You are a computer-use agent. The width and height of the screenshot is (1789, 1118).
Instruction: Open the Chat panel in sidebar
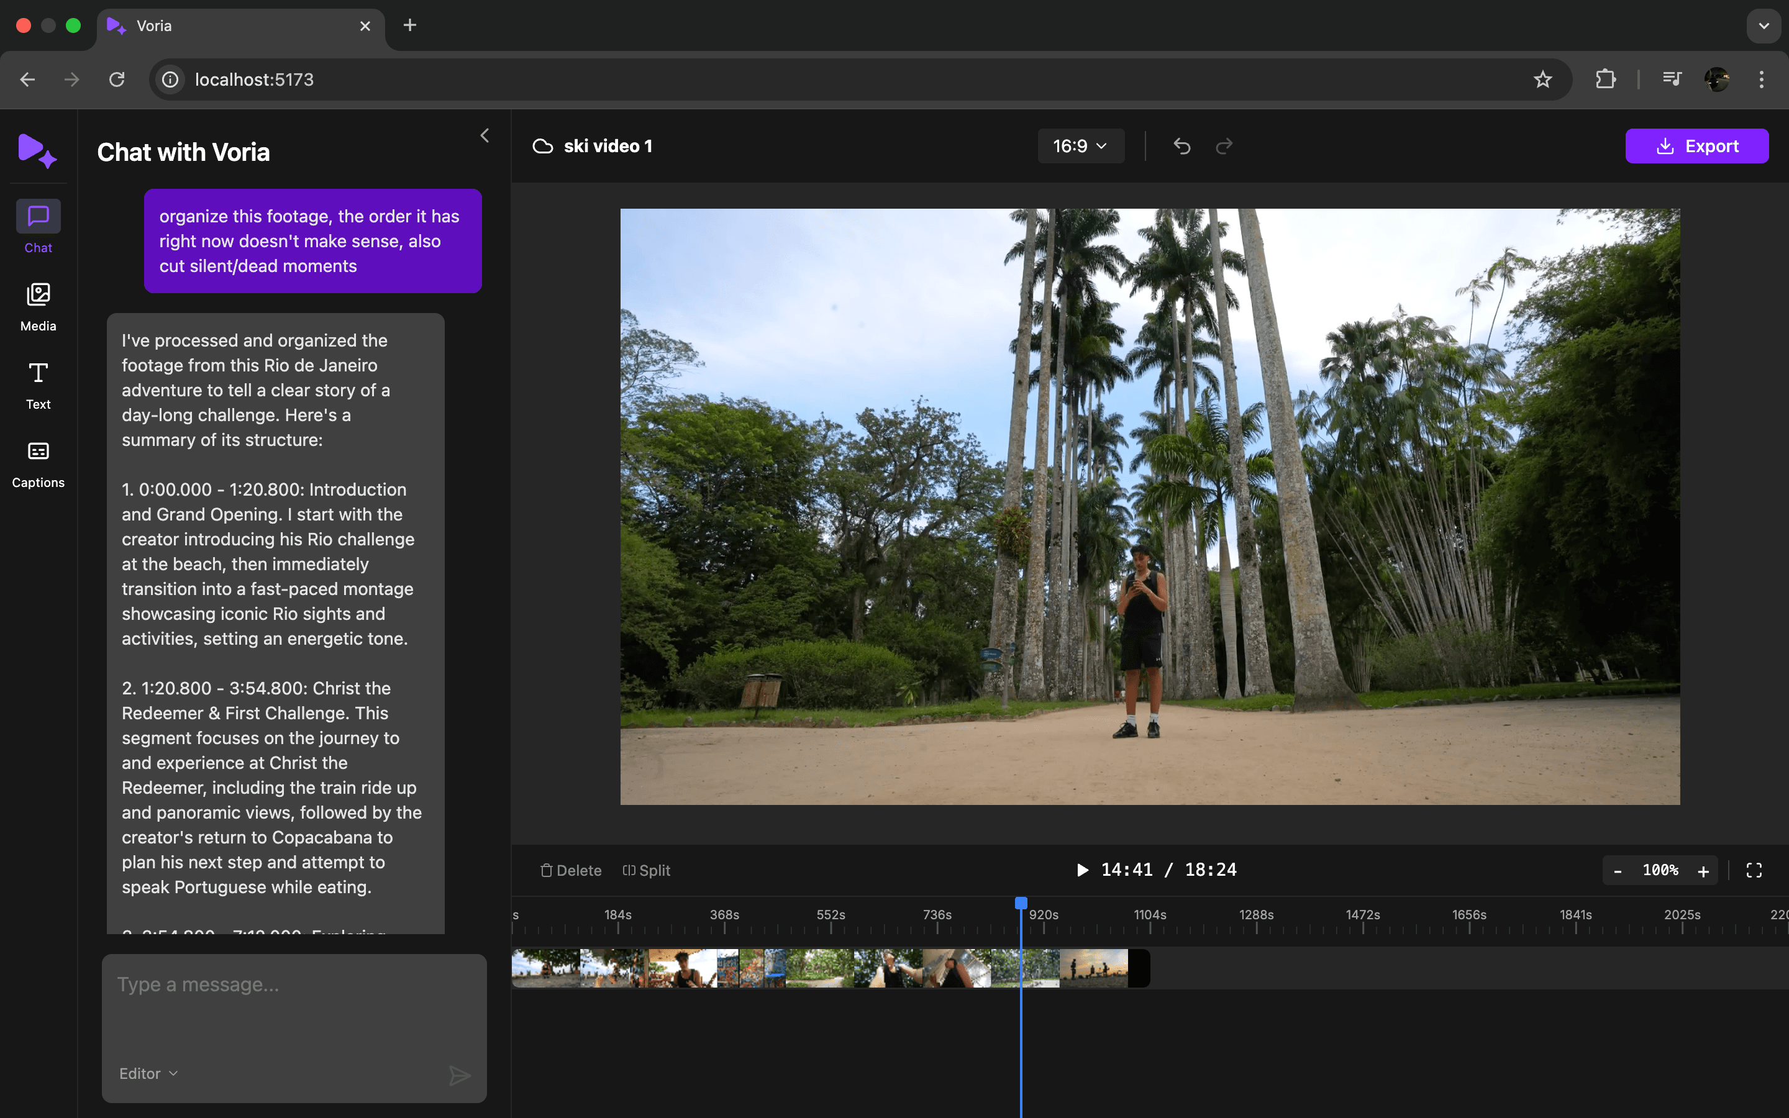tap(38, 227)
